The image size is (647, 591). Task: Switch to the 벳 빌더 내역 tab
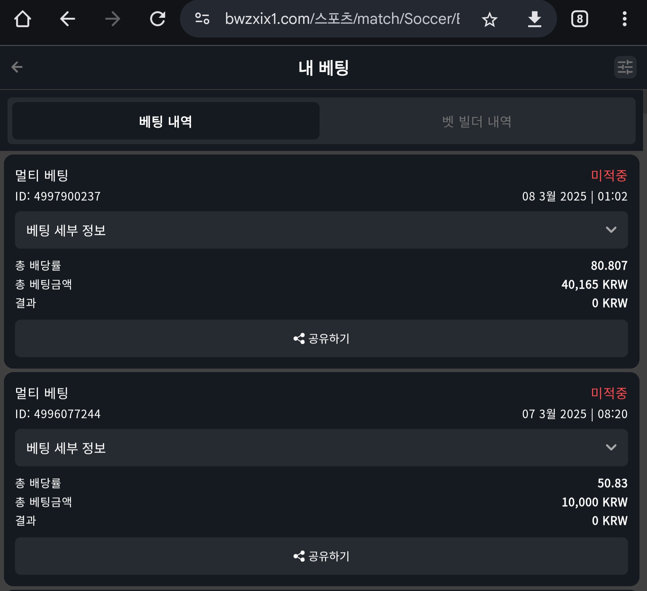477,121
